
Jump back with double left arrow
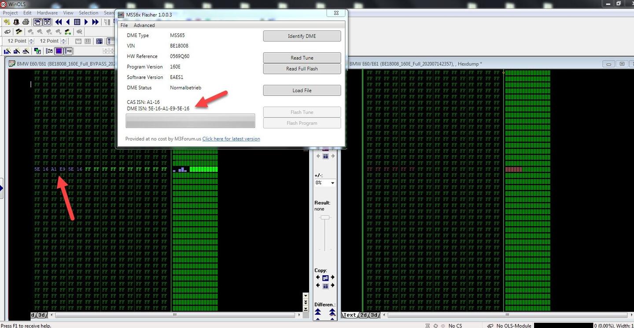pyautogui.click(x=58, y=22)
